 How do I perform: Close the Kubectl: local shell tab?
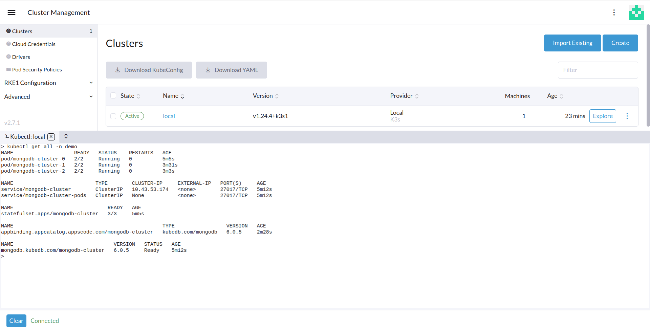tap(51, 137)
